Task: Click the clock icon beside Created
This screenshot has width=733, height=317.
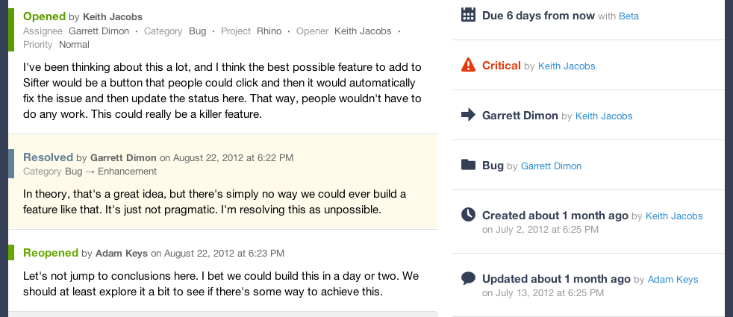Action: click(468, 215)
